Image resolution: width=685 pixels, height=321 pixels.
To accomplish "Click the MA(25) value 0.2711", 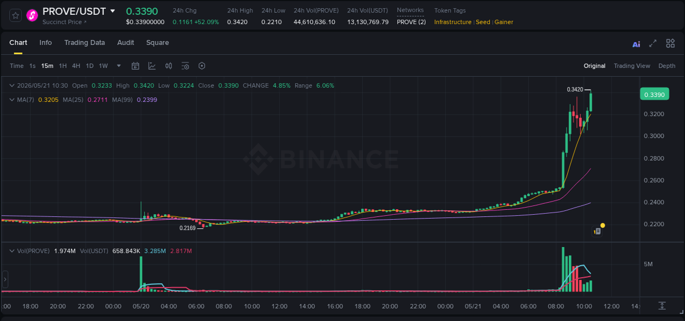I will (x=98, y=100).
